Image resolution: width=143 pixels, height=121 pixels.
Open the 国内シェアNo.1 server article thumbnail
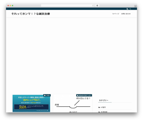[x=31, y=104]
